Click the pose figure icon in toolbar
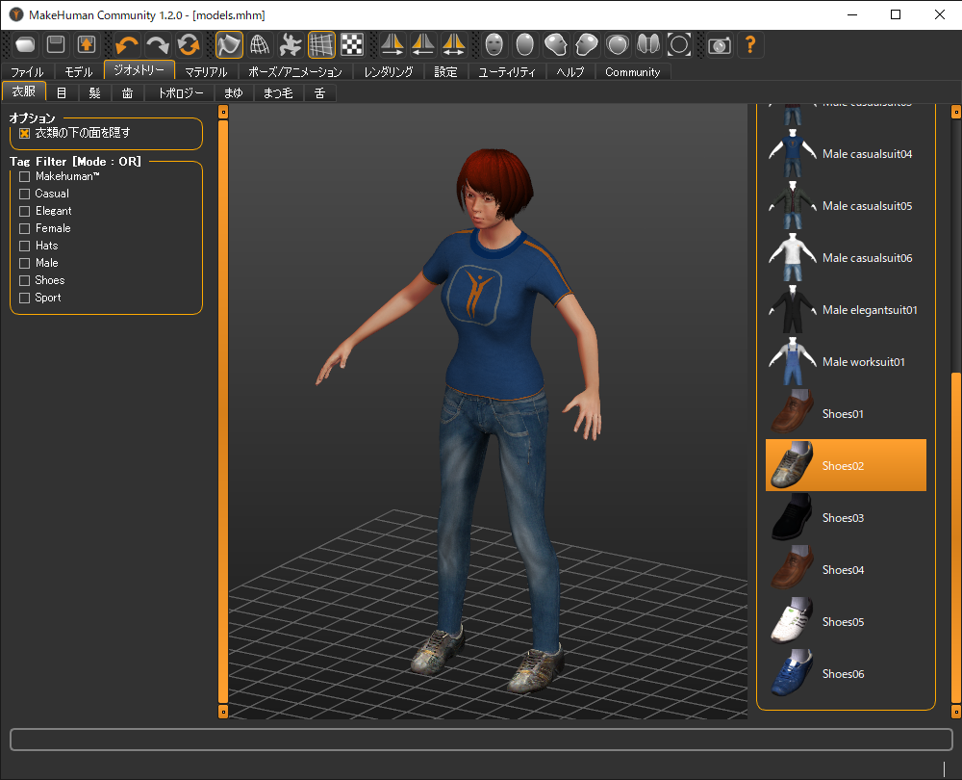Image resolution: width=962 pixels, height=780 pixels. (x=291, y=44)
